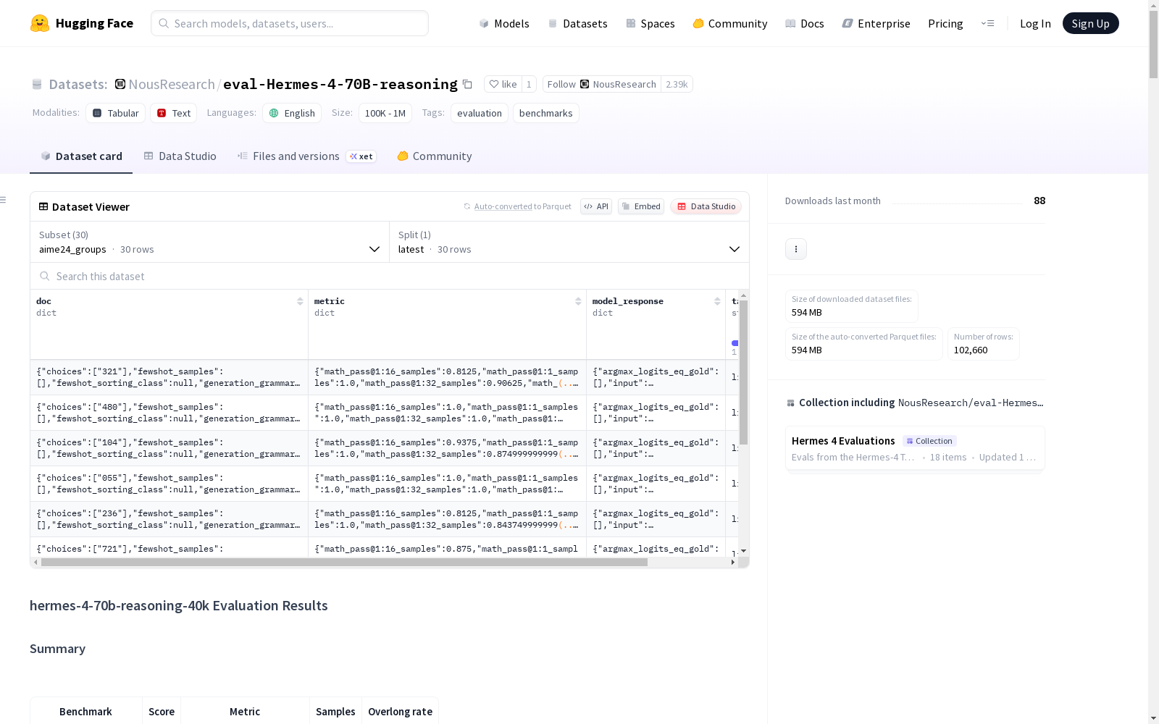Sort by the model_response column
This screenshot has height=724, width=1159.
pyautogui.click(x=717, y=301)
